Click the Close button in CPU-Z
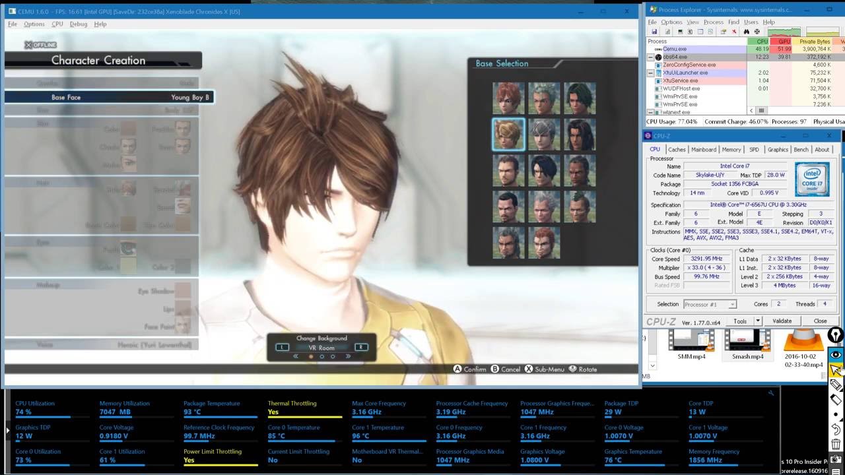The width and height of the screenshot is (845, 475). coord(820,321)
